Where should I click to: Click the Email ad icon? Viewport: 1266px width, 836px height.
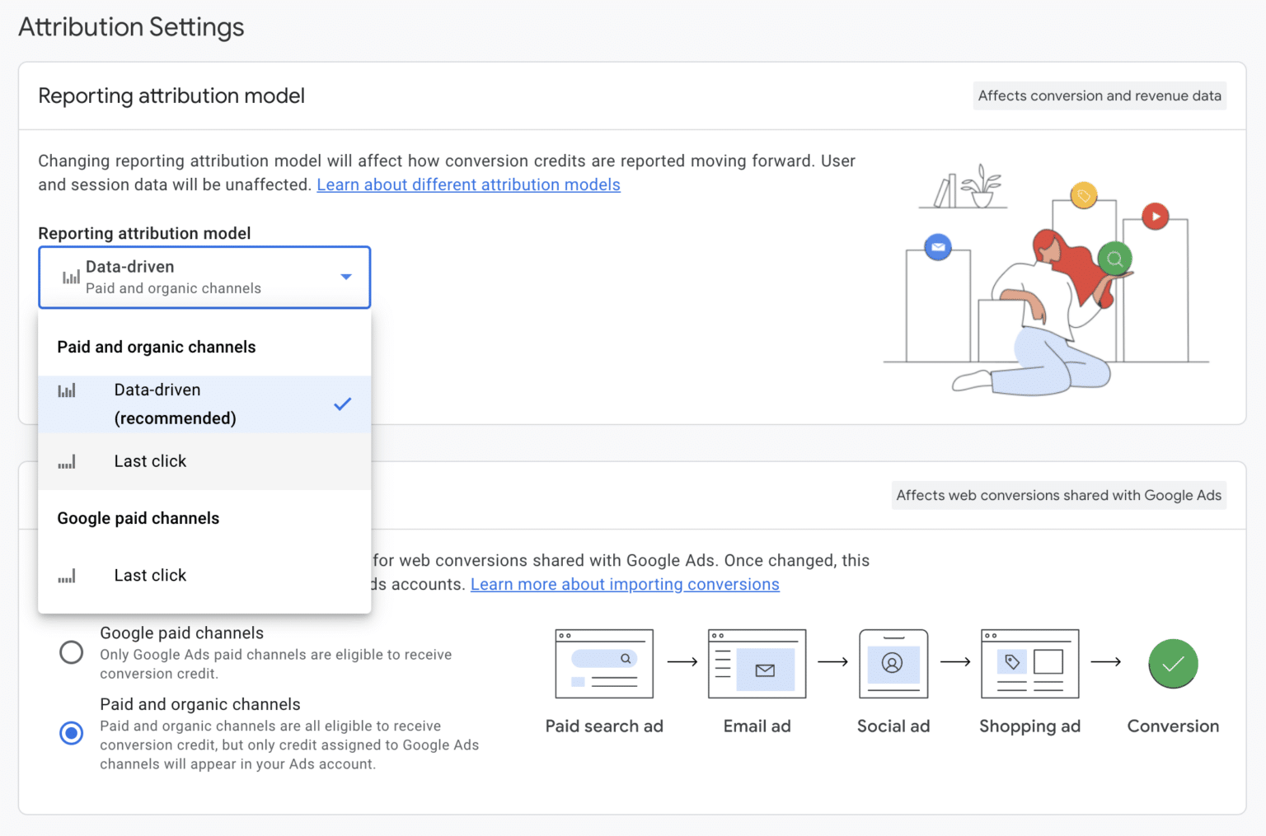[756, 663]
